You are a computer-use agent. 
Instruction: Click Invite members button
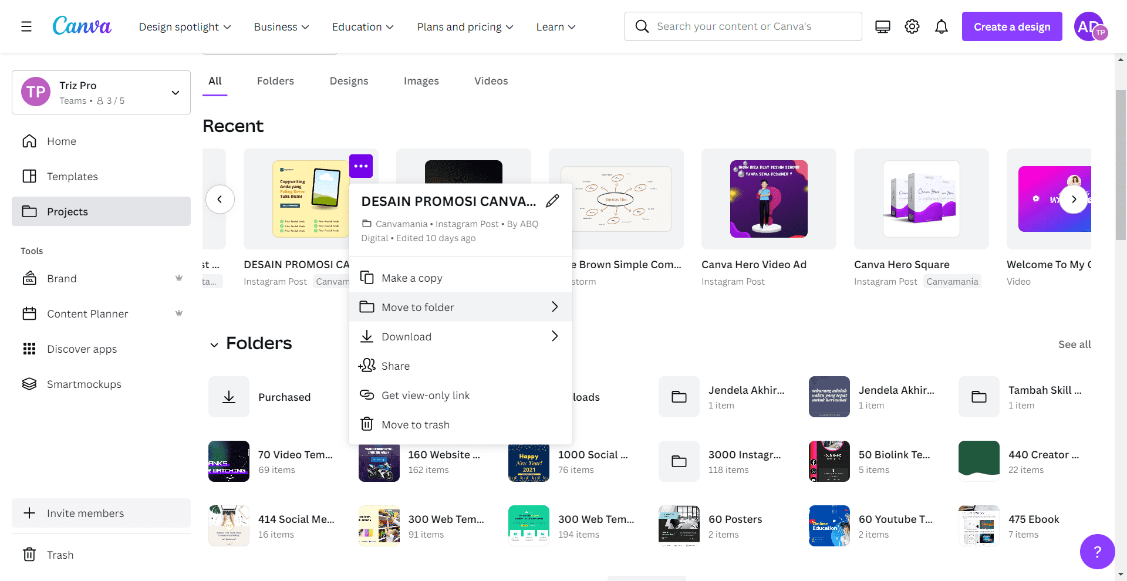[x=101, y=513]
